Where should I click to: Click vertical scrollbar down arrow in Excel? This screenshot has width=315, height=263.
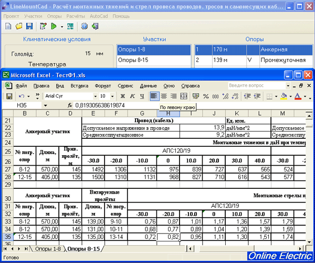click(x=309, y=241)
